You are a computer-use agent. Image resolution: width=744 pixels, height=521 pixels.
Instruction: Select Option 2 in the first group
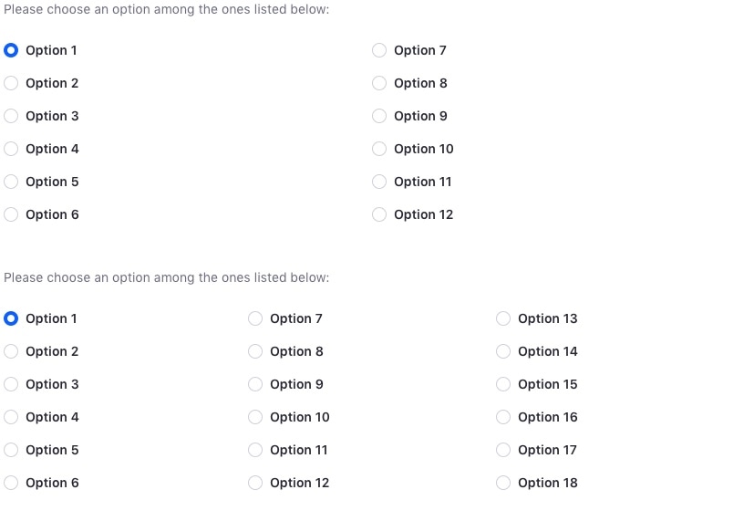point(11,83)
